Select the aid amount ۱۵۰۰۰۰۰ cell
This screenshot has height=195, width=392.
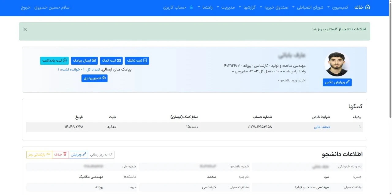192,127
